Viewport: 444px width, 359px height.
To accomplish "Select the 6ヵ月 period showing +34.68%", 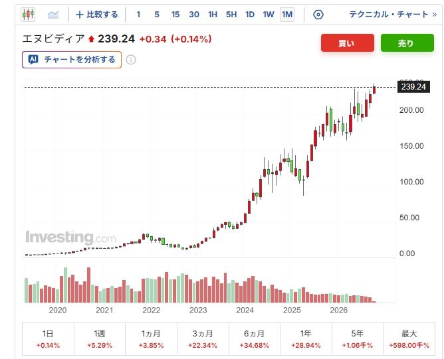I will coord(255,339).
